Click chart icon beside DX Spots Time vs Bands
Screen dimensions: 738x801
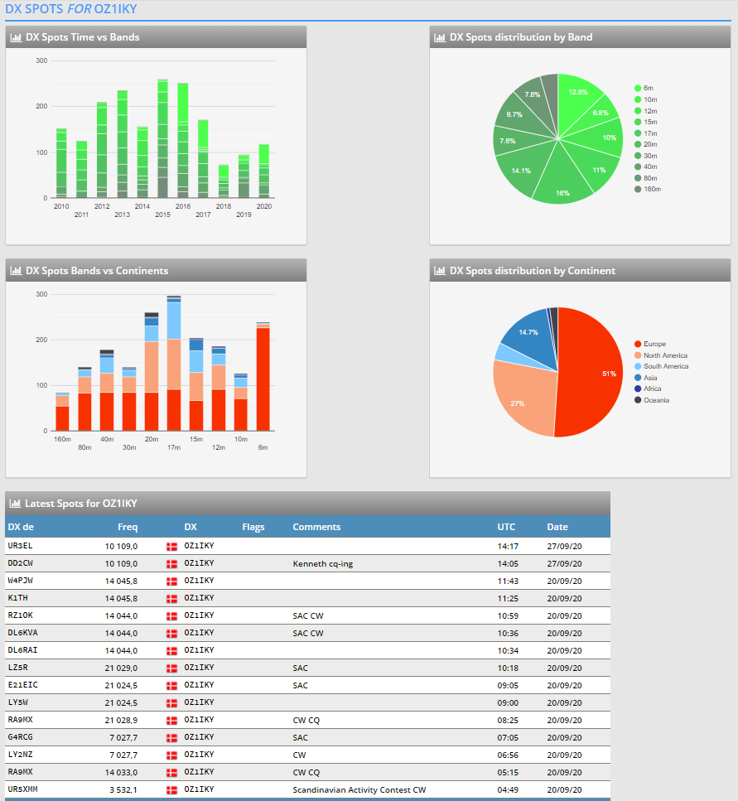pos(16,37)
